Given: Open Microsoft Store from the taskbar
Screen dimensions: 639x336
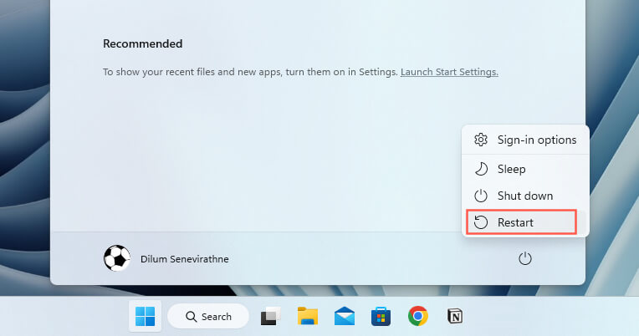Looking at the screenshot, I should pyautogui.click(x=381, y=317).
